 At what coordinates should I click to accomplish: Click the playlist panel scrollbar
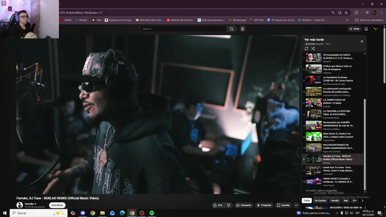[365, 144]
